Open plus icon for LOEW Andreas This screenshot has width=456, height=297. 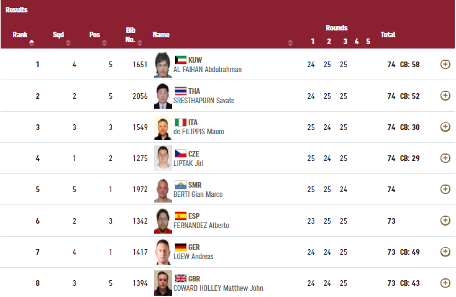pyautogui.click(x=445, y=251)
